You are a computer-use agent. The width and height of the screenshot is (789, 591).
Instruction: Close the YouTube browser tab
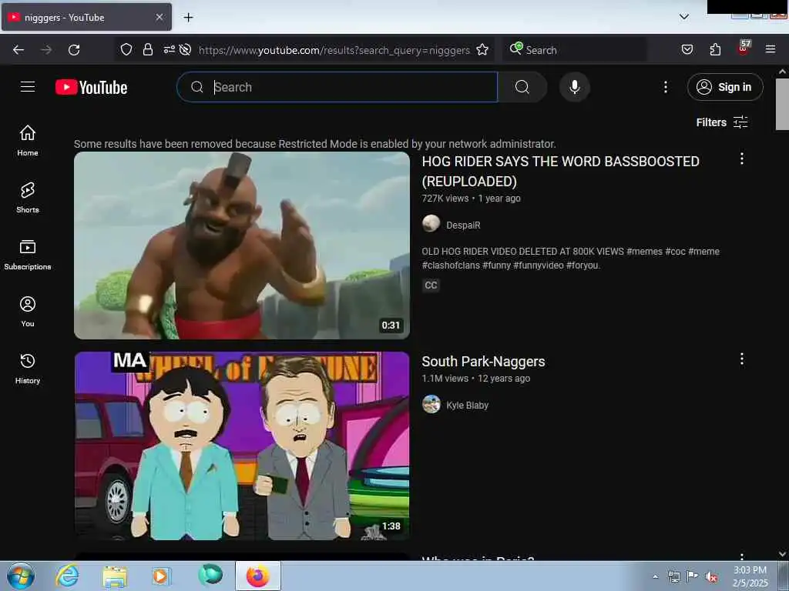click(159, 17)
